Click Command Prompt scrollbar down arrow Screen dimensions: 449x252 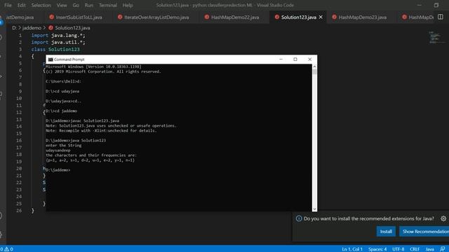[314, 209]
